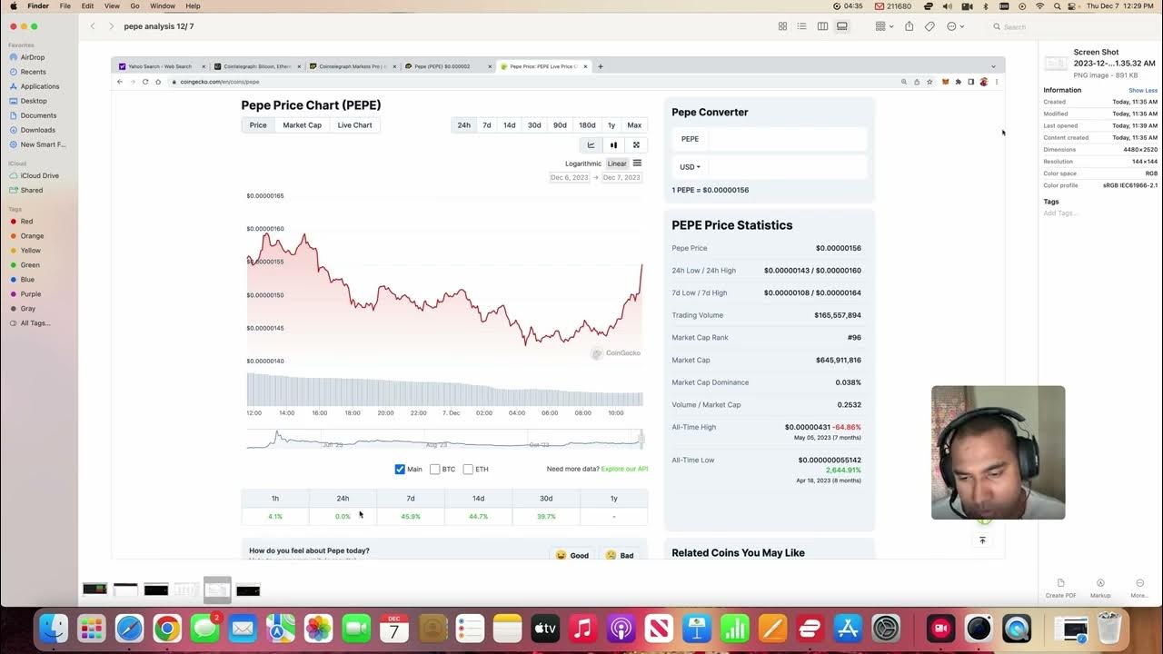Open the Trash in the Dock
This screenshot has width=1163, height=654.
tap(1110, 629)
